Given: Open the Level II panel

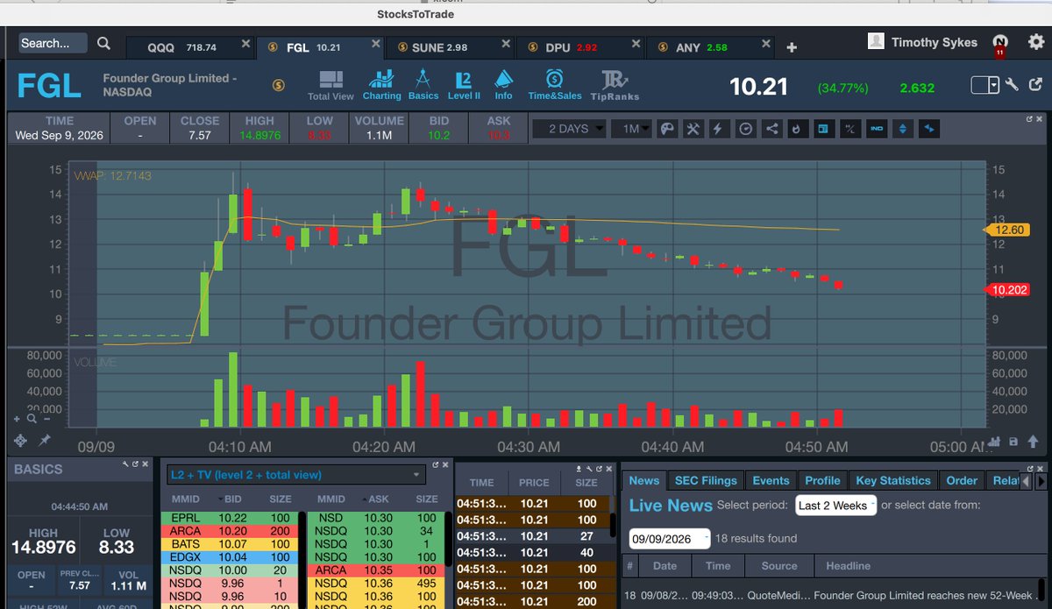Looking at the screenshot, I should (x=464, y=86).
